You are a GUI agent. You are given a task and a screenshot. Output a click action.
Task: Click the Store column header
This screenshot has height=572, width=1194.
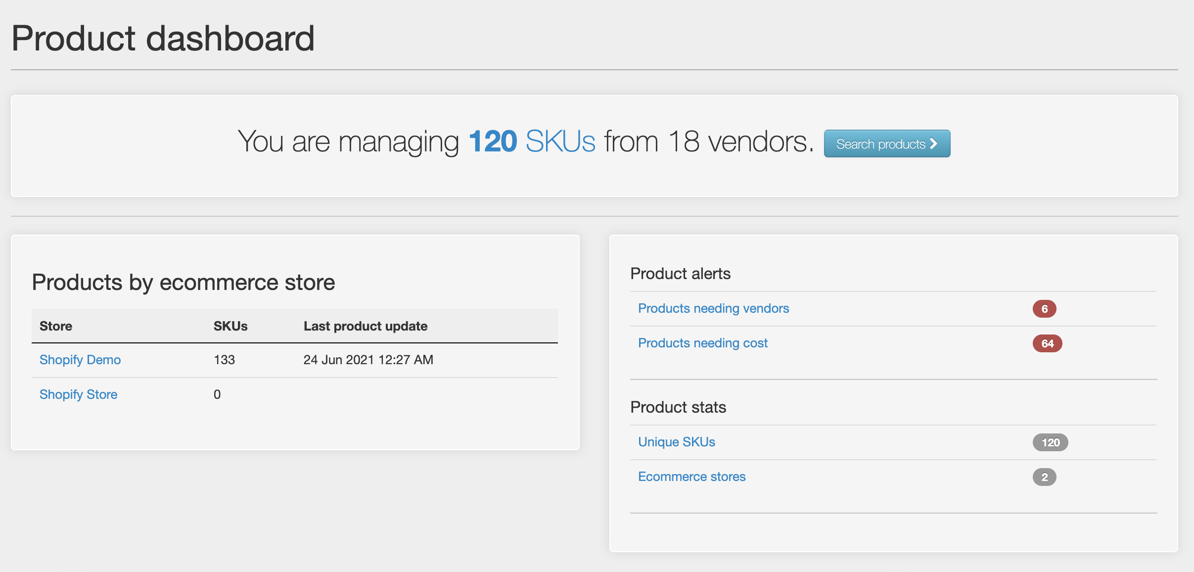56,326
